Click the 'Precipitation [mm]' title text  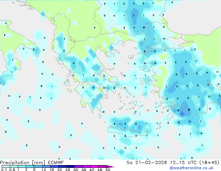point(23,163)
